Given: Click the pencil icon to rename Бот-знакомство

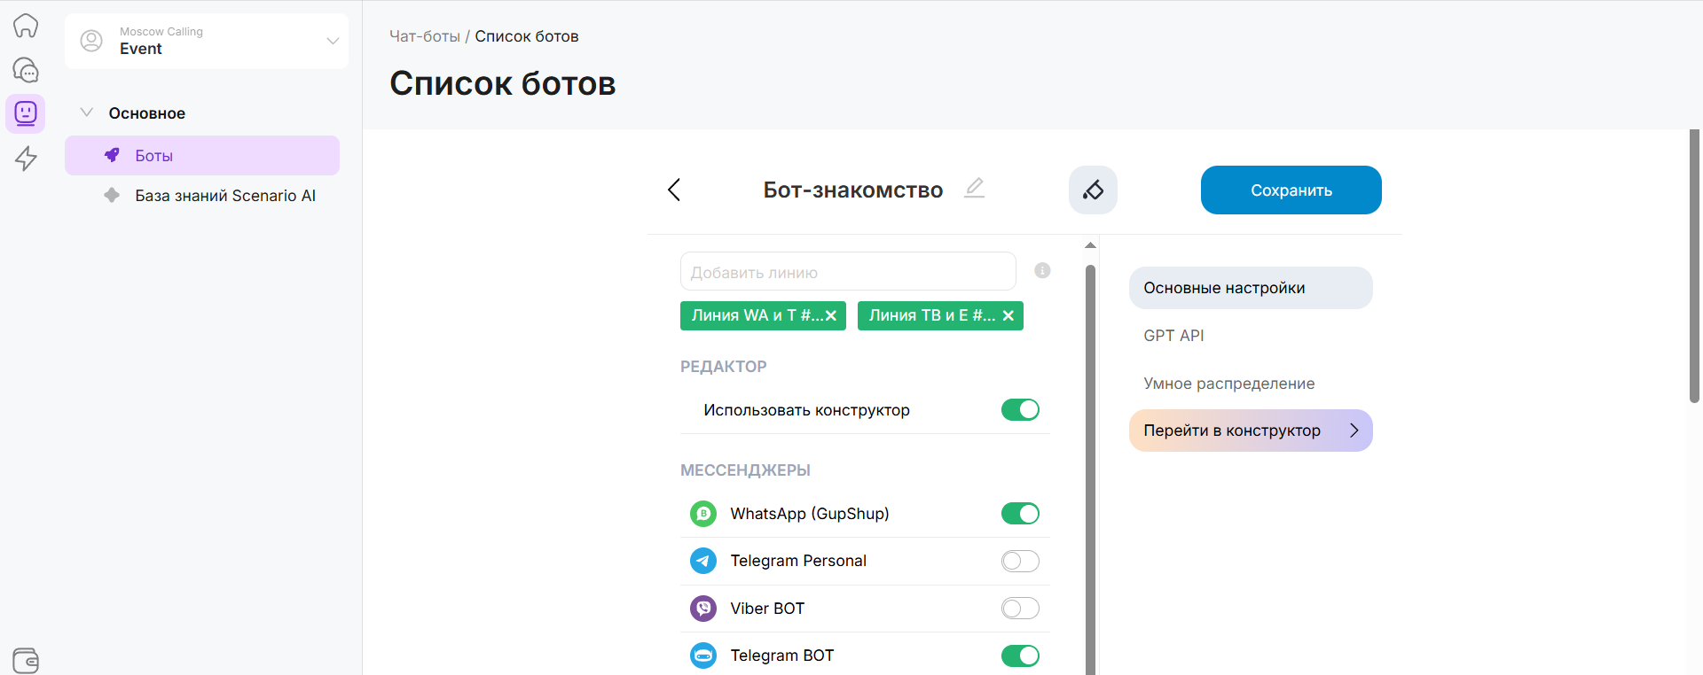Looking at the screenshot, I should 974,188.
